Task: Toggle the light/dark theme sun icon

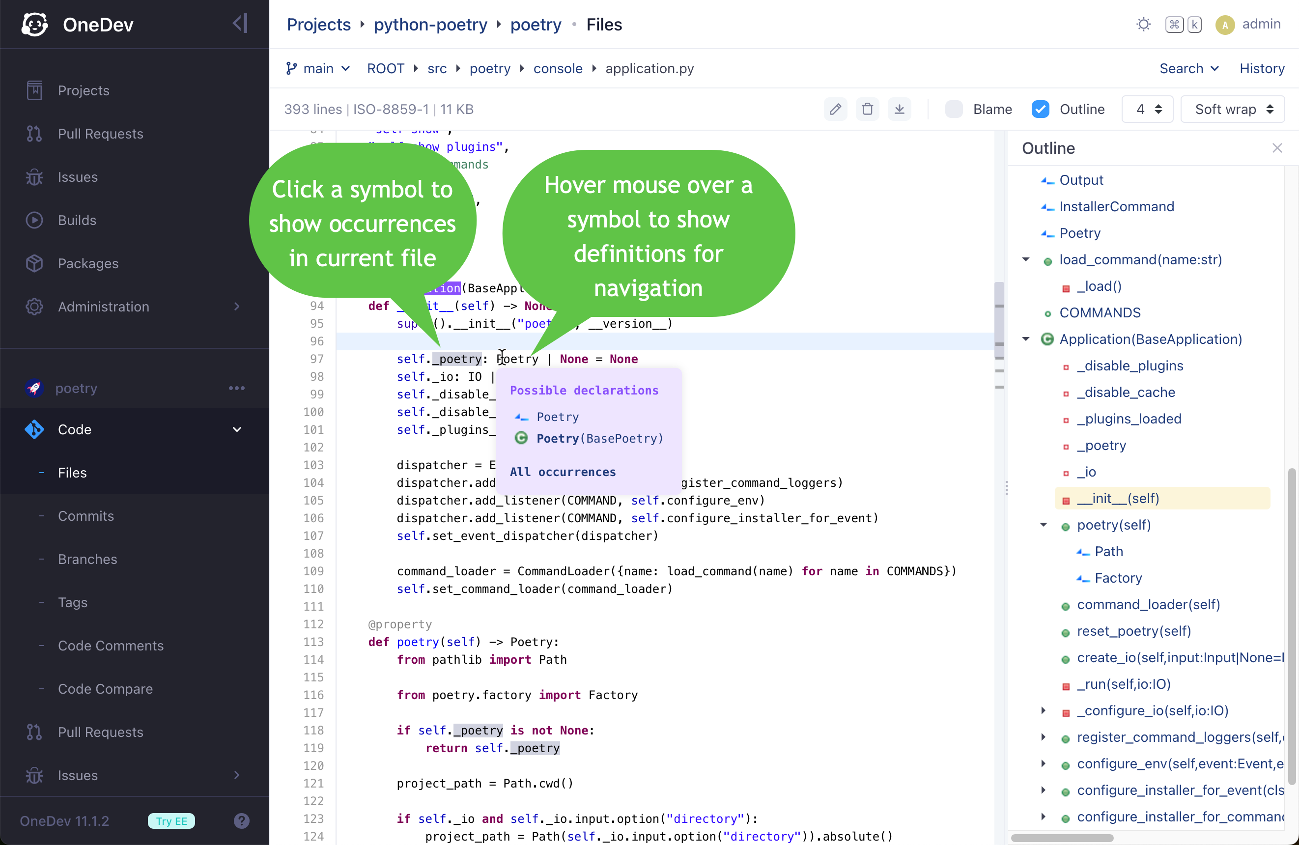Action: point(1143,24)
